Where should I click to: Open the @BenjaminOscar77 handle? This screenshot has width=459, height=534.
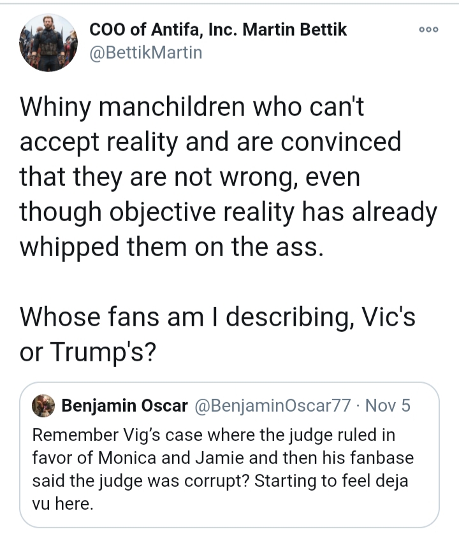coord(273,406)
